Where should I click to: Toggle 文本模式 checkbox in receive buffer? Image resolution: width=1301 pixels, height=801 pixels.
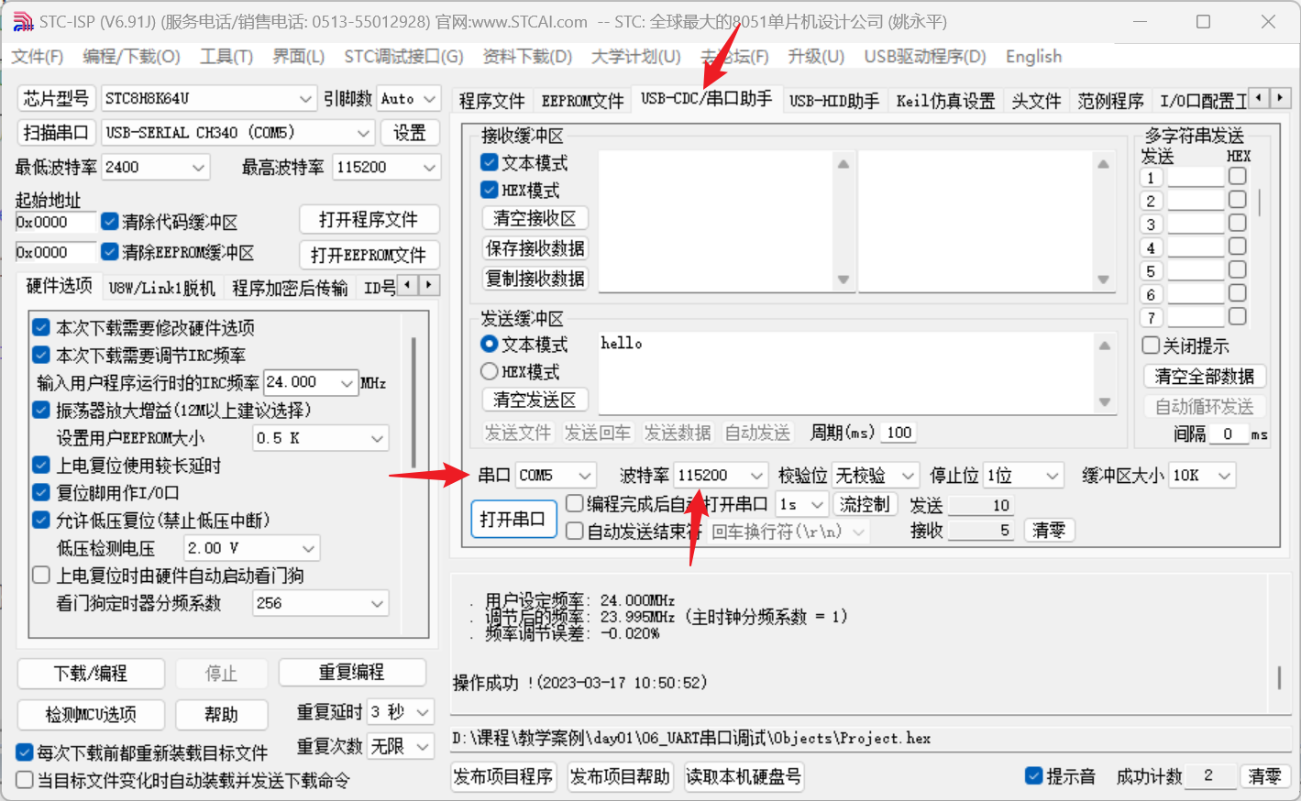pos(489,162)
